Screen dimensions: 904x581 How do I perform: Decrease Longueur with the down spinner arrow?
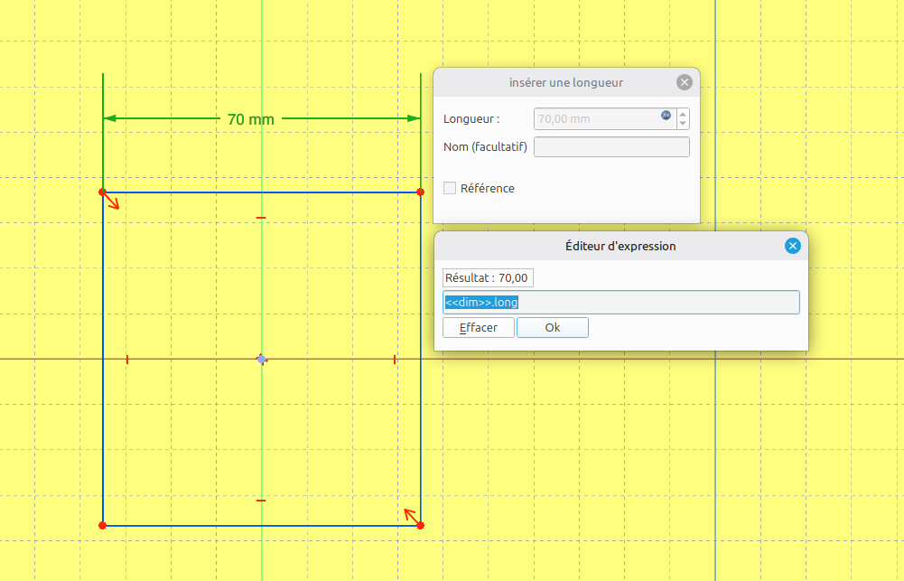pyautogui.click(x=683, y=124)
